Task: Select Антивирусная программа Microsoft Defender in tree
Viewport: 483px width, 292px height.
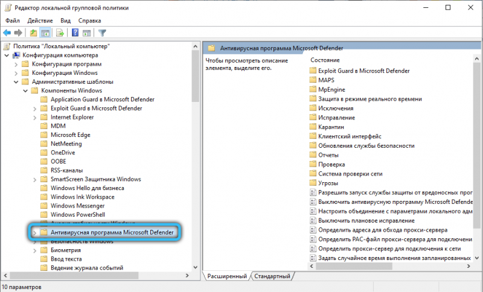Action: click(x=112, y=232)
